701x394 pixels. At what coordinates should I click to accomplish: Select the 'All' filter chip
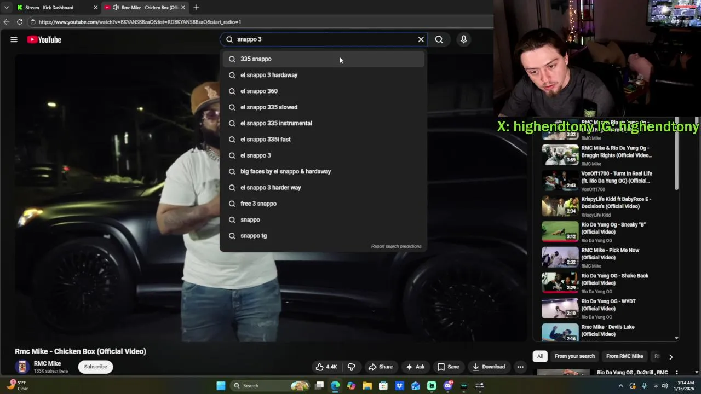click(x=540, y=356)
